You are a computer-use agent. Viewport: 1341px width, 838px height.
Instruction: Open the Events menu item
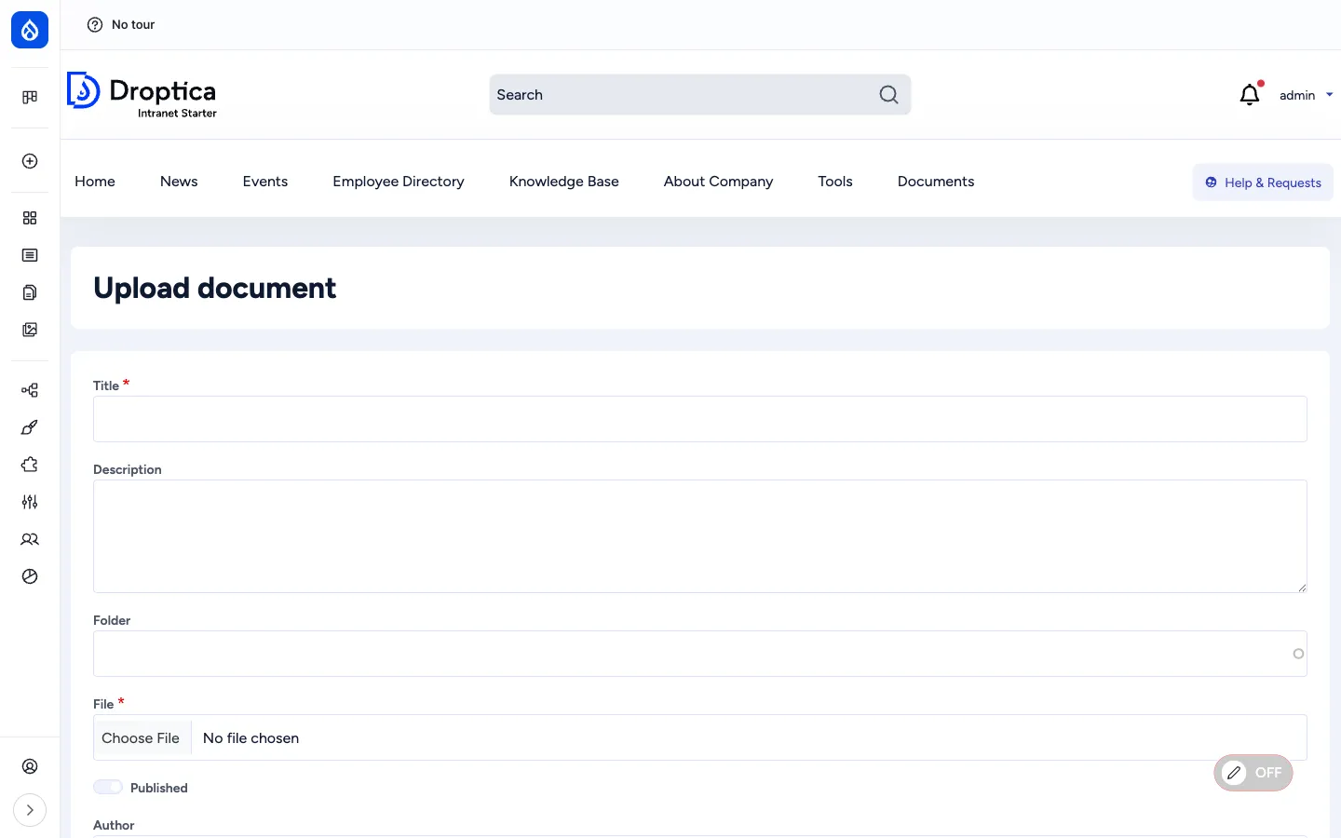[265, 182]
